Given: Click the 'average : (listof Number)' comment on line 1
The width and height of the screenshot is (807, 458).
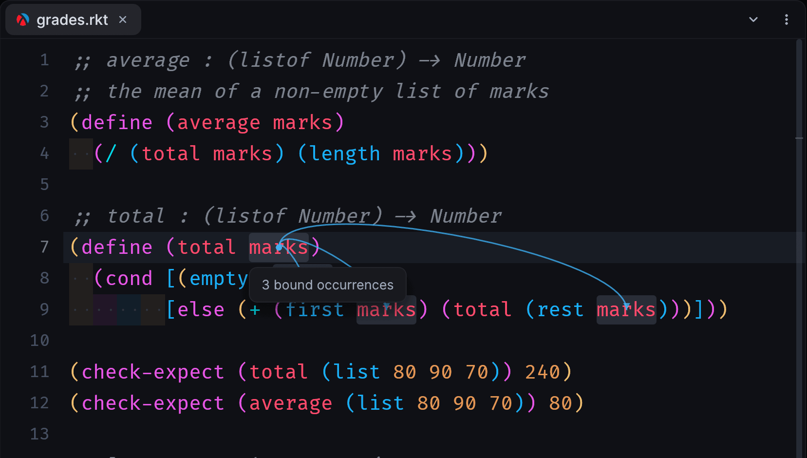Looking at the screenshot, I should (256, 60).
